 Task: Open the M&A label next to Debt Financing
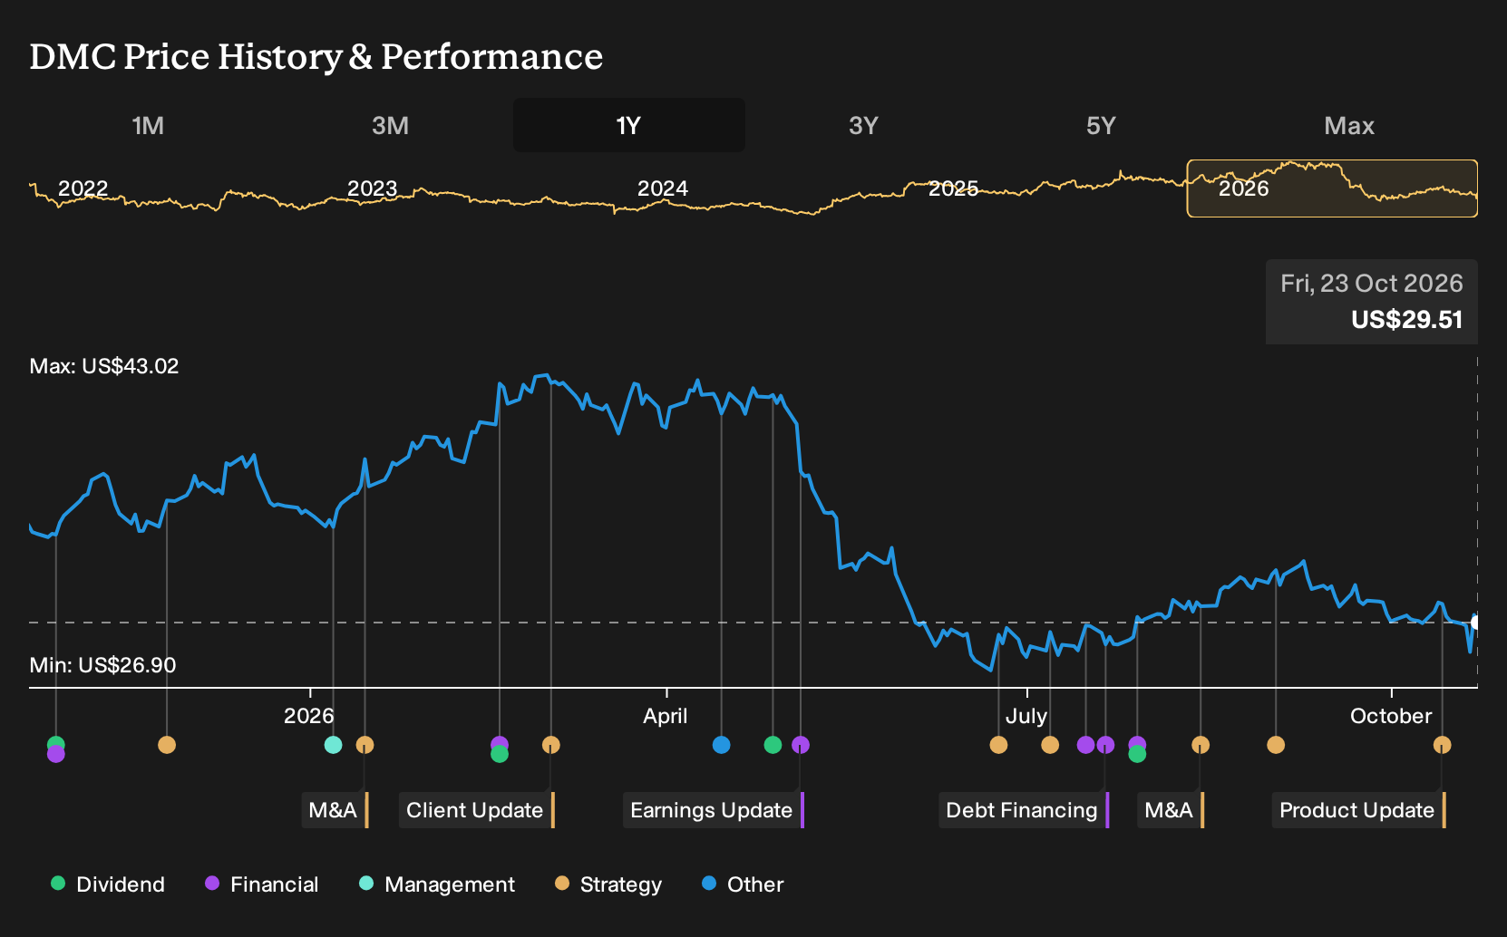(1171, 810)
